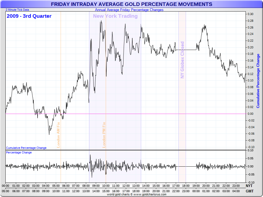Click the 'London AM Fix' vertical label
This screenshot has height=197, width=263.
[58, 135]
